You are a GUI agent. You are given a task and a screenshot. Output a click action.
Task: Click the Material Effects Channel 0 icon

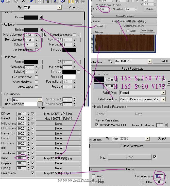click(x=55, y=1)
